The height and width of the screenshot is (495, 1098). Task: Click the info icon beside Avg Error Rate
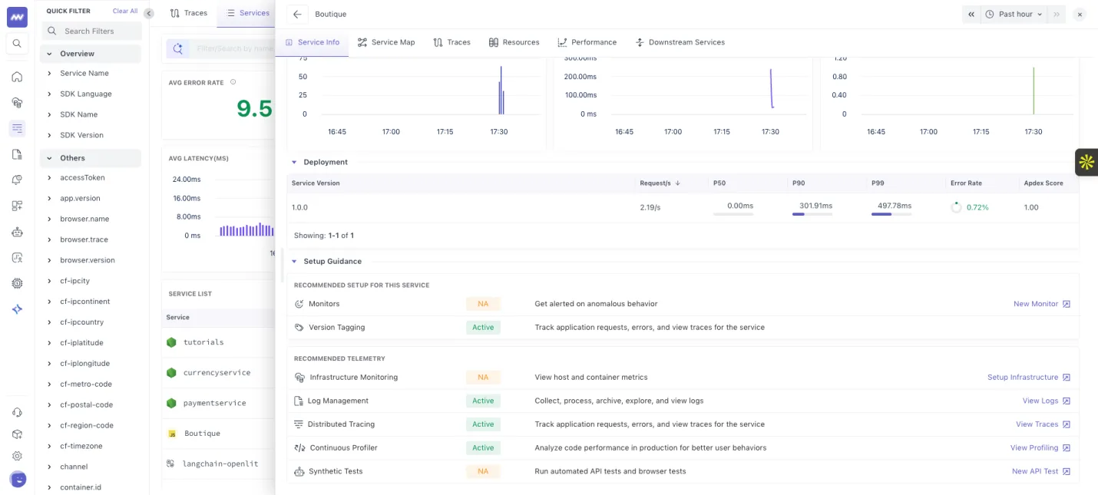pyautogui.click(x=233, y=82)
